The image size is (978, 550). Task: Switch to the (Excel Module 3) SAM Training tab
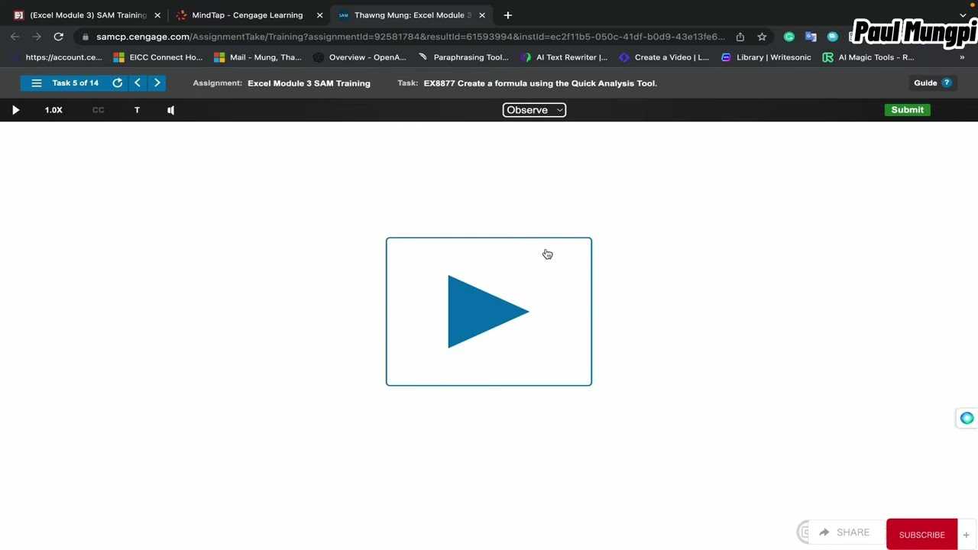88,15
